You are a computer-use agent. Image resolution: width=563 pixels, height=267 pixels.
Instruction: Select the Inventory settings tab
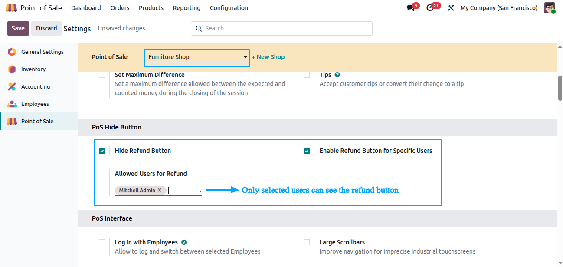39,69
